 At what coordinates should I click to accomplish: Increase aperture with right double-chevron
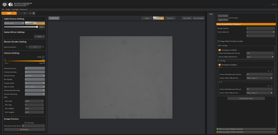point(43,47)
